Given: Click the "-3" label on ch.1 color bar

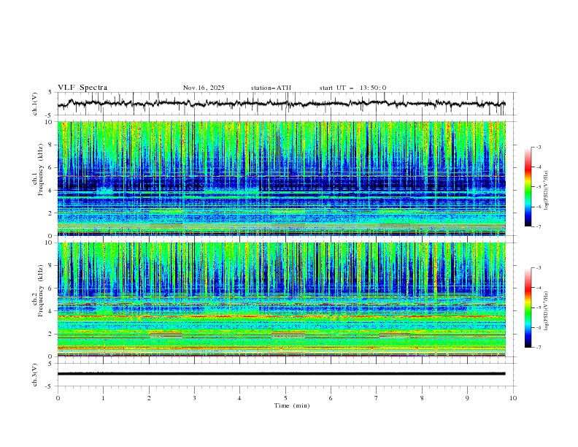Looking at the screenshot, I should (538, 147).
